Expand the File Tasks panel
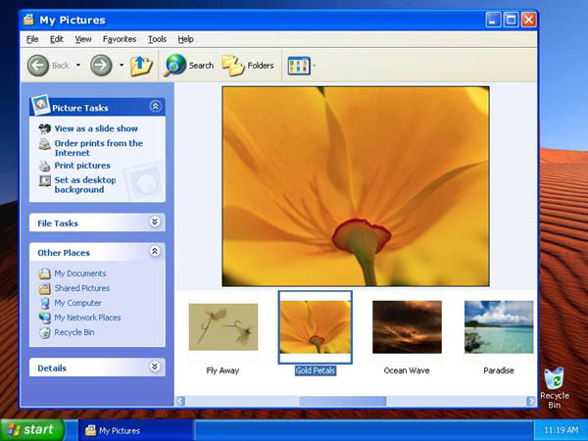The height and width of the screenshot is (441, 588). [x=155, y=222]
